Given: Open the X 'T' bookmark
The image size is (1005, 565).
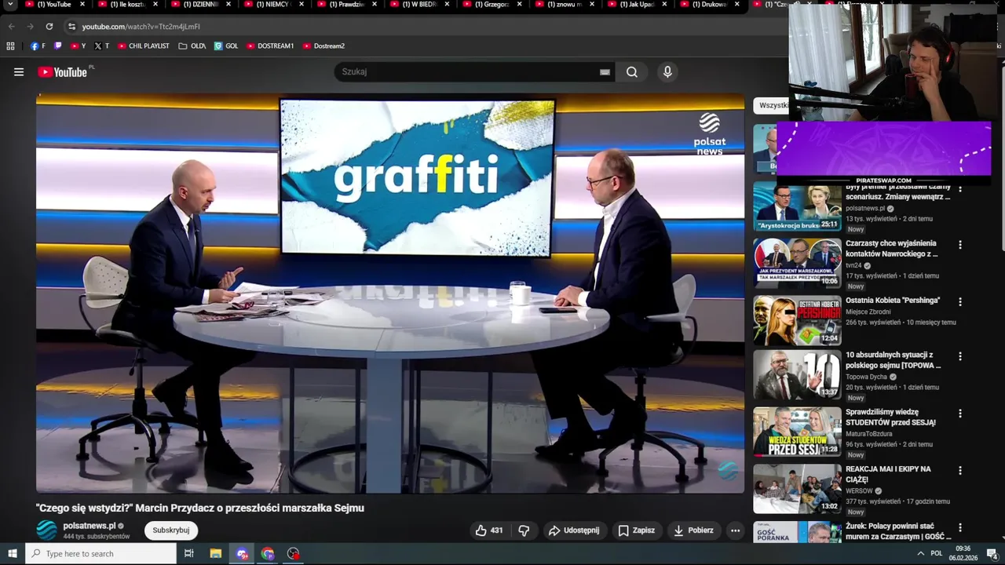Looking at the screenshot, I should pyautogui.click(x=102, y=46).
